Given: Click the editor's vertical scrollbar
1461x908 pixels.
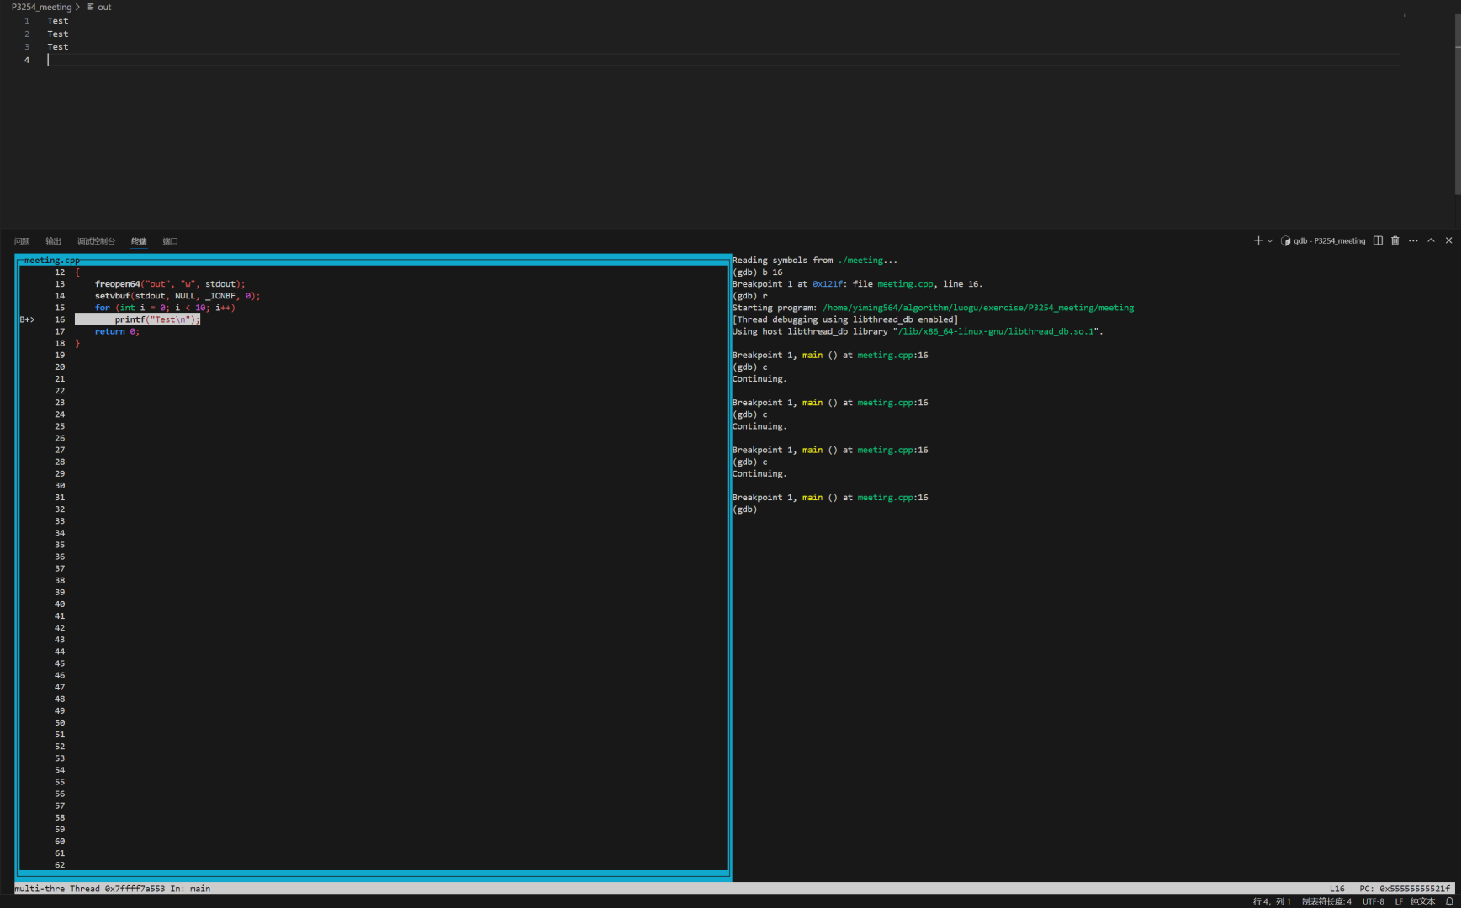Looking at the screenshot, I should [x=1457, y=105].
